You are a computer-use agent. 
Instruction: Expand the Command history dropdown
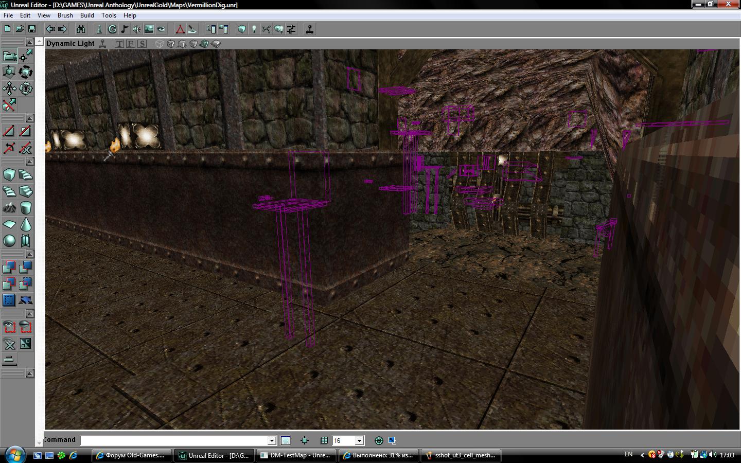tap(272, 441)
